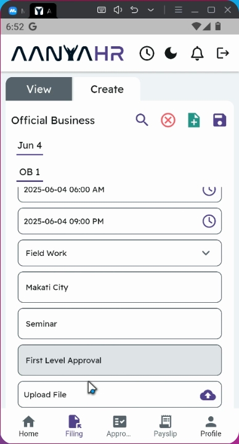Save form with purple floppy disk icon

(x=220, y=120)
